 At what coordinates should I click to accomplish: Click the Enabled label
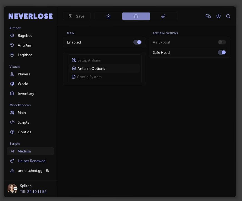[x=74, y=42]
